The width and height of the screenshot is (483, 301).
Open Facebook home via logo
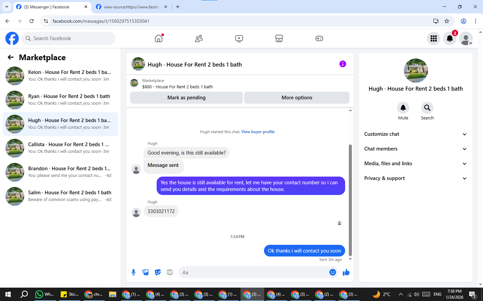[12, 38]
